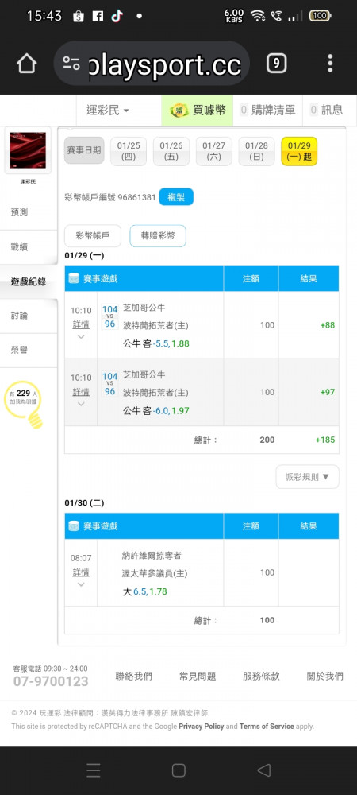Open the browser tab switcher showing 9
The image size is (357, 795).
click(x=276, y=64)
